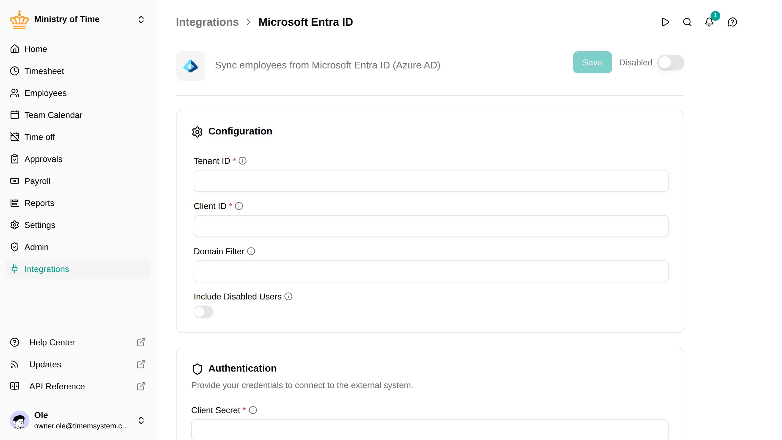Click Ole's avatar picture

coord(20,420)
